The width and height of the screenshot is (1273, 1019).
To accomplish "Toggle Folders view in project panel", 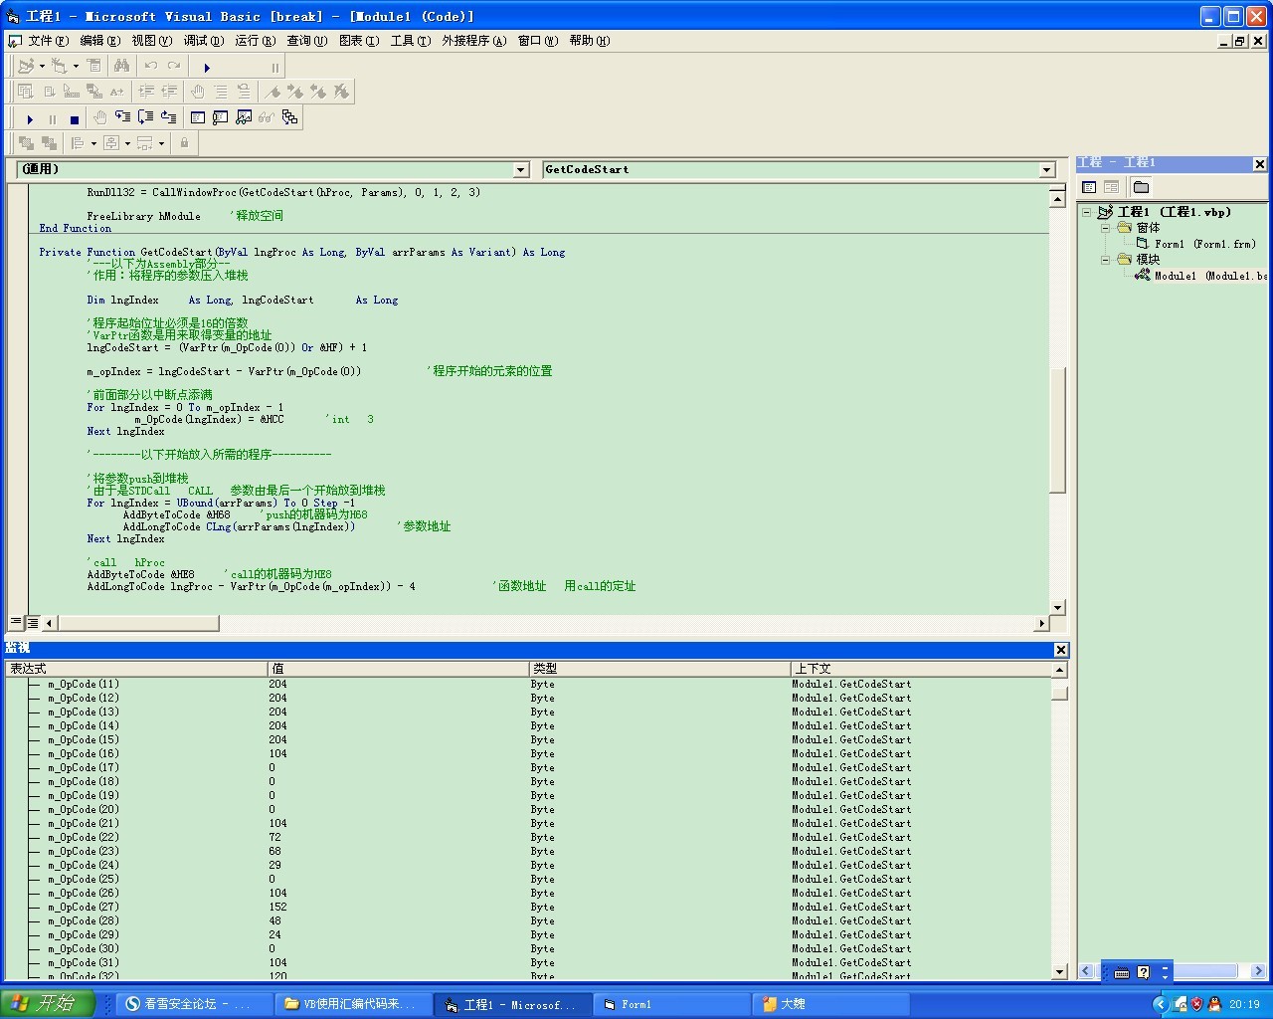I will (x=1141, y=187).
